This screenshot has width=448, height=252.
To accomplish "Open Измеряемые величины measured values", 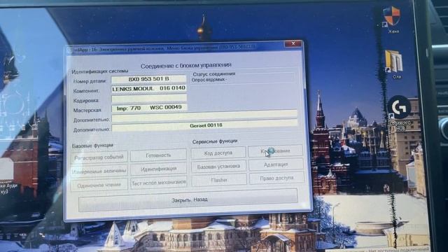I will tap(99, 171).
